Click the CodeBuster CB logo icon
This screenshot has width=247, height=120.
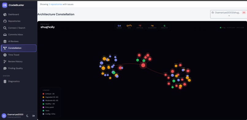pyautogui.click(x=5, y=5)
